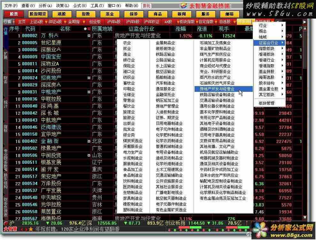Viewport: 316px width, 240px height.
Task: Click gear icon in 中润投资 row
Action: [x=89, y=156]
